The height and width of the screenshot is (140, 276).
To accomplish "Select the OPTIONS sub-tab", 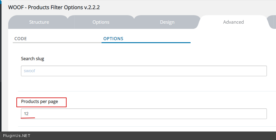I will click(113, 39).
